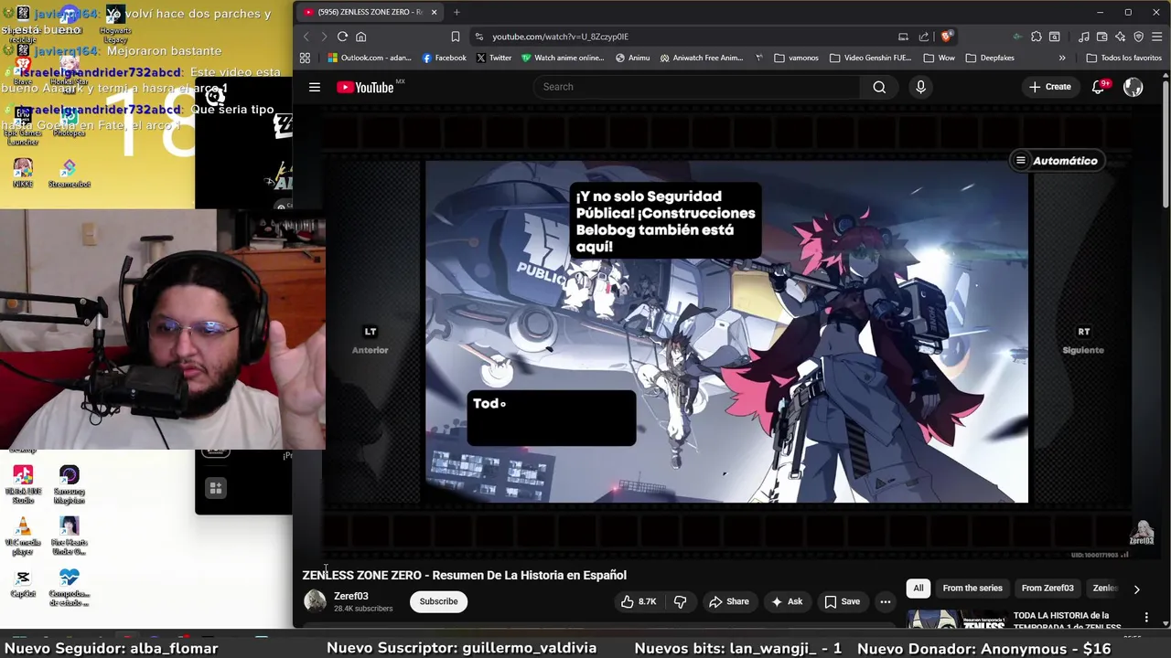Click the YouTube search field
The image size is (1171, 658).
click(x=697, y=87)
